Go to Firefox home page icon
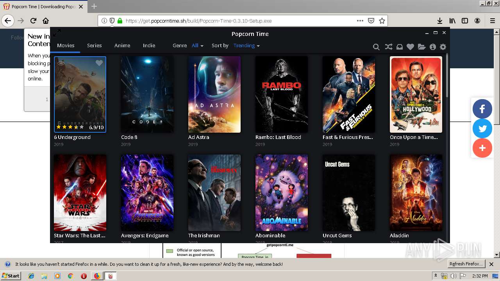The height and width of the screenshot is (281, 500). click(x=46, y=21)
